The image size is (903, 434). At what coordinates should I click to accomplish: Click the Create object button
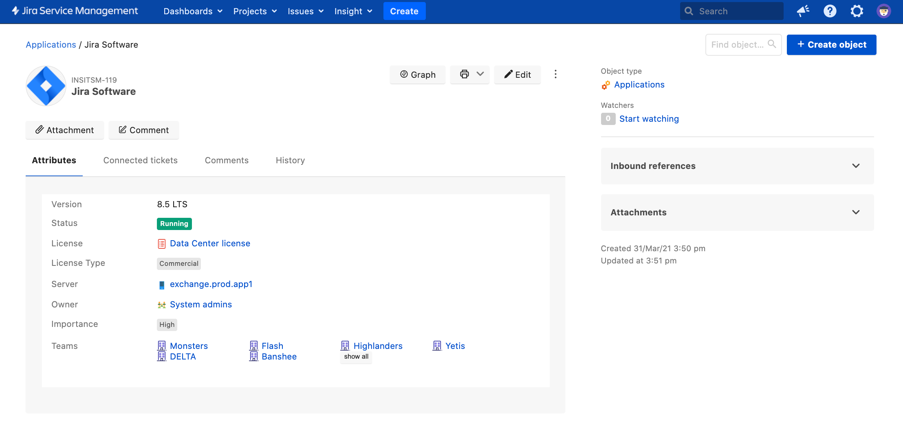(x=831, y=45)
